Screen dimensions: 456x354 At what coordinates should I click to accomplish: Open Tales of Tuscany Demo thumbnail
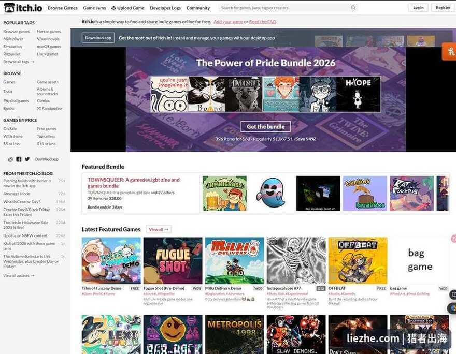(111, 260)
